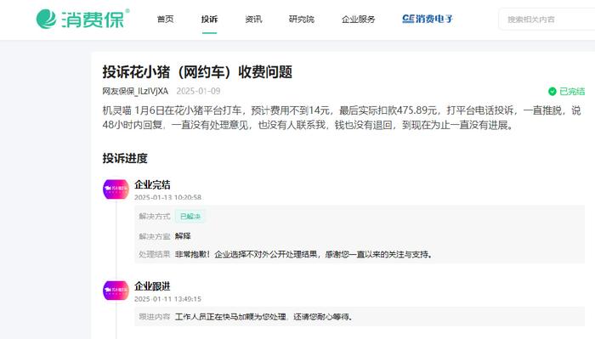Open the 首页 nav item

165,19
